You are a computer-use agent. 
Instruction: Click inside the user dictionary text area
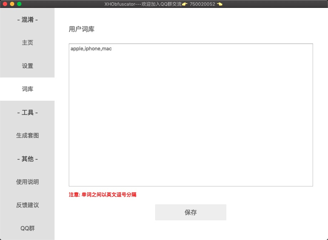190,114
